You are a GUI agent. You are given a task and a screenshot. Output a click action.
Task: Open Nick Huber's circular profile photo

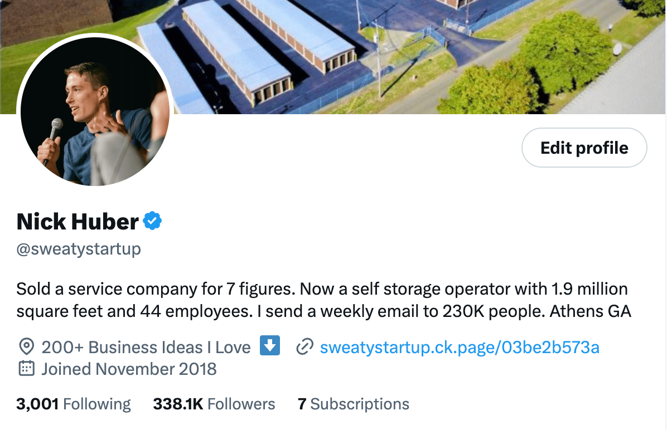pos(95,111)
